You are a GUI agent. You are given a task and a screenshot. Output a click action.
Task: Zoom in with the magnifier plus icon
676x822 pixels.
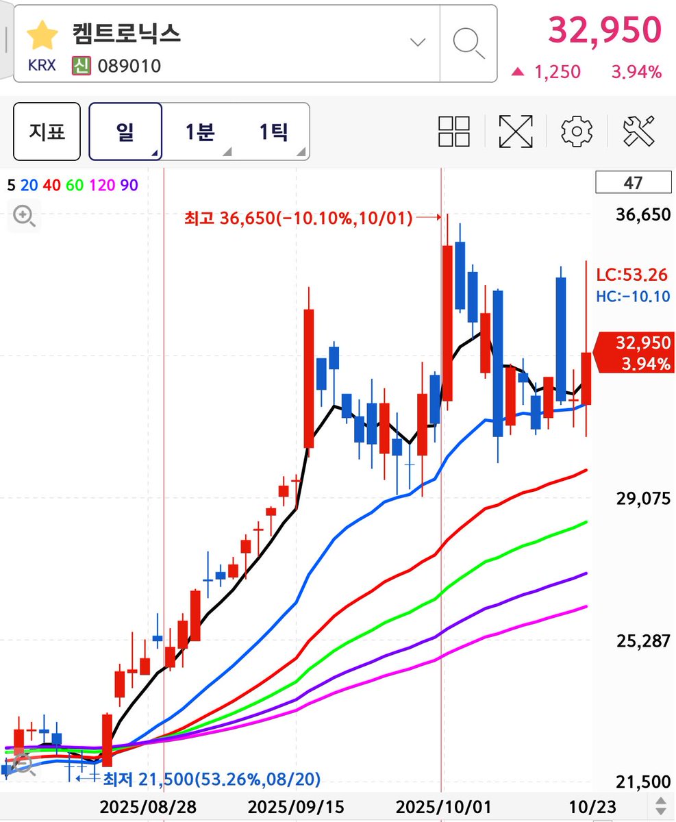click(x=25, y=216)
